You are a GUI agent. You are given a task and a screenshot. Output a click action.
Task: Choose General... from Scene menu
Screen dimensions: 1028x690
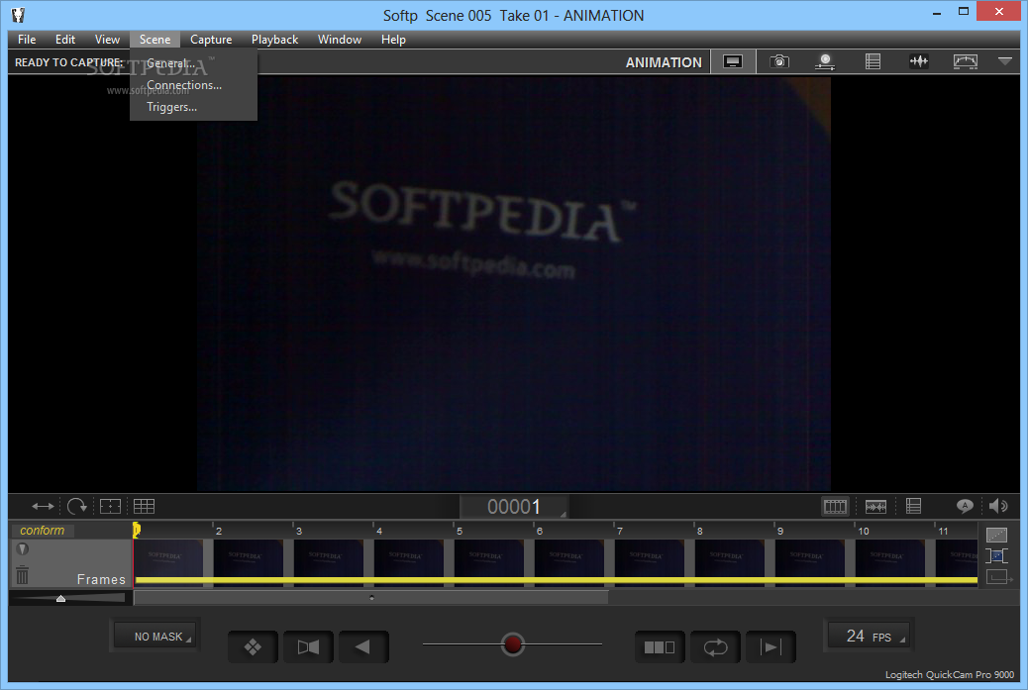tap(193, 63)
